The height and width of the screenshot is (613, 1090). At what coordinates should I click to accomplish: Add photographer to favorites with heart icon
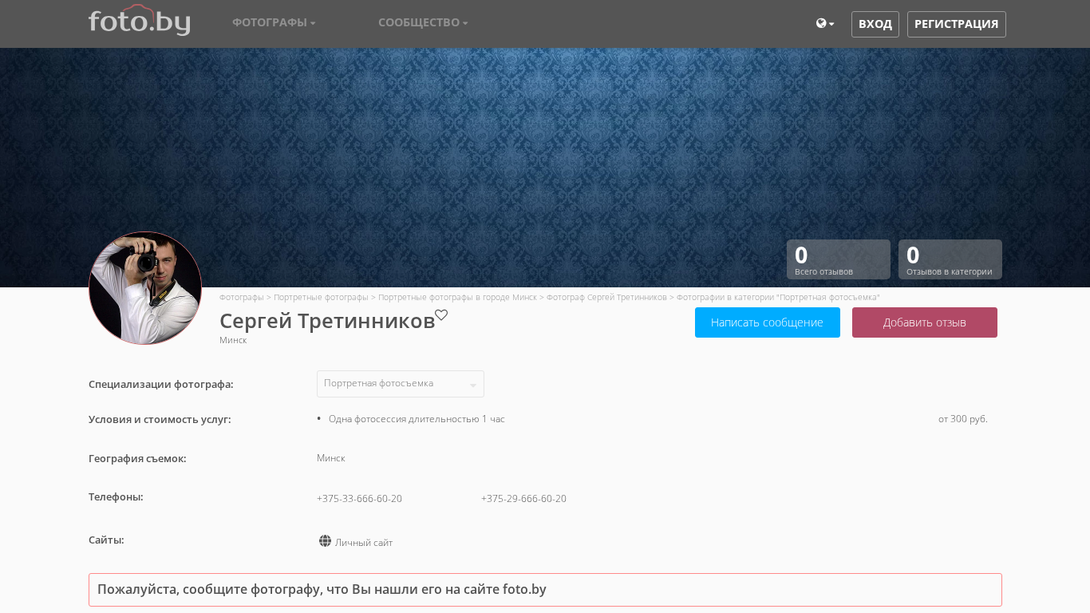441,315
